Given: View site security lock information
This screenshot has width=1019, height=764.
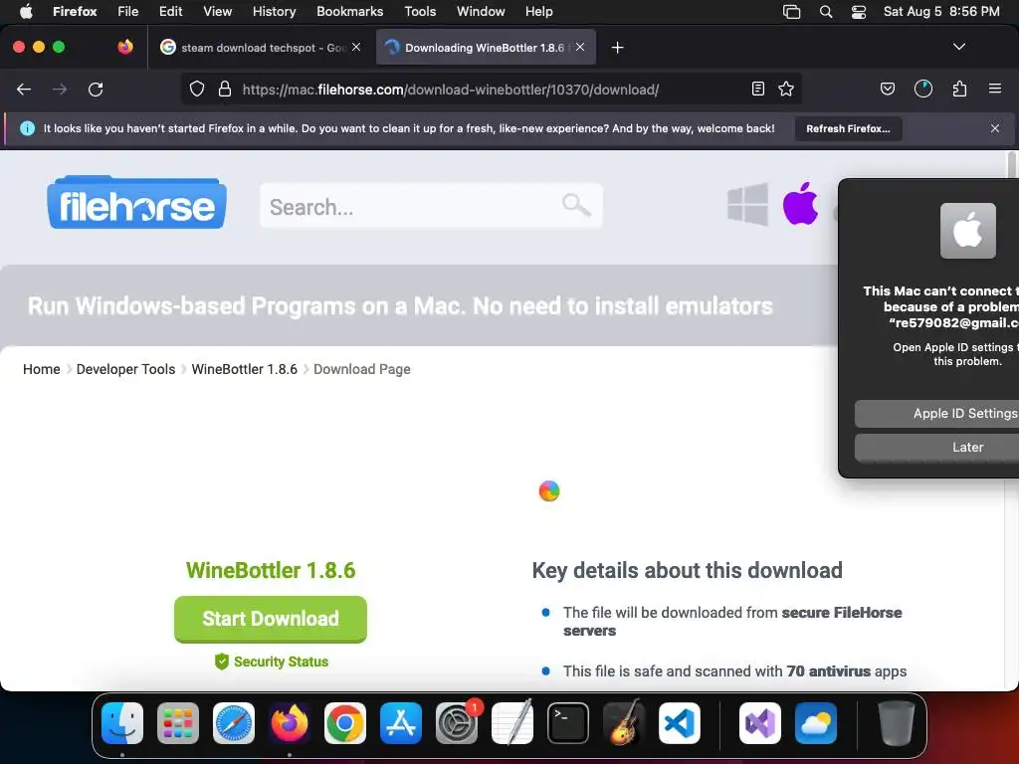Looking at the screenshot, I should pyautogui.click(x=225, y=89).
